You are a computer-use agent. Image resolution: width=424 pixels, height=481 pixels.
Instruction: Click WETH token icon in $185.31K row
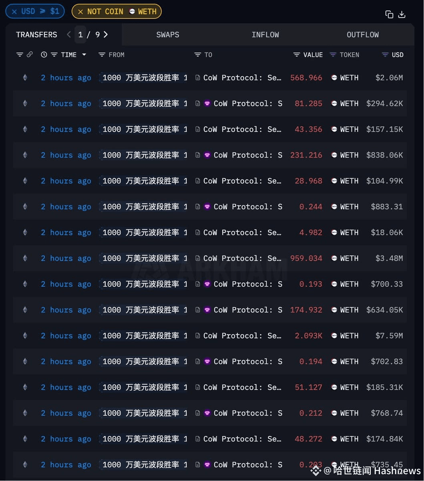click(334, 387)
